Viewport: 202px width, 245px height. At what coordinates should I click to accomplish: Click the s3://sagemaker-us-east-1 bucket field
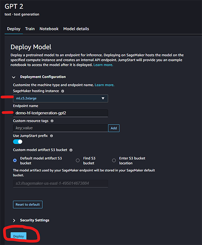coord(61,183)
